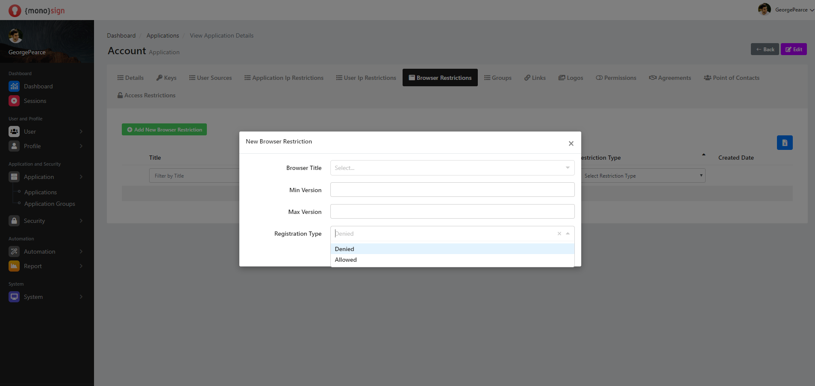This screenshot has width=815, height=386.
Task: Click the Security lock icon in sidebar
Action: pos(14,221)
